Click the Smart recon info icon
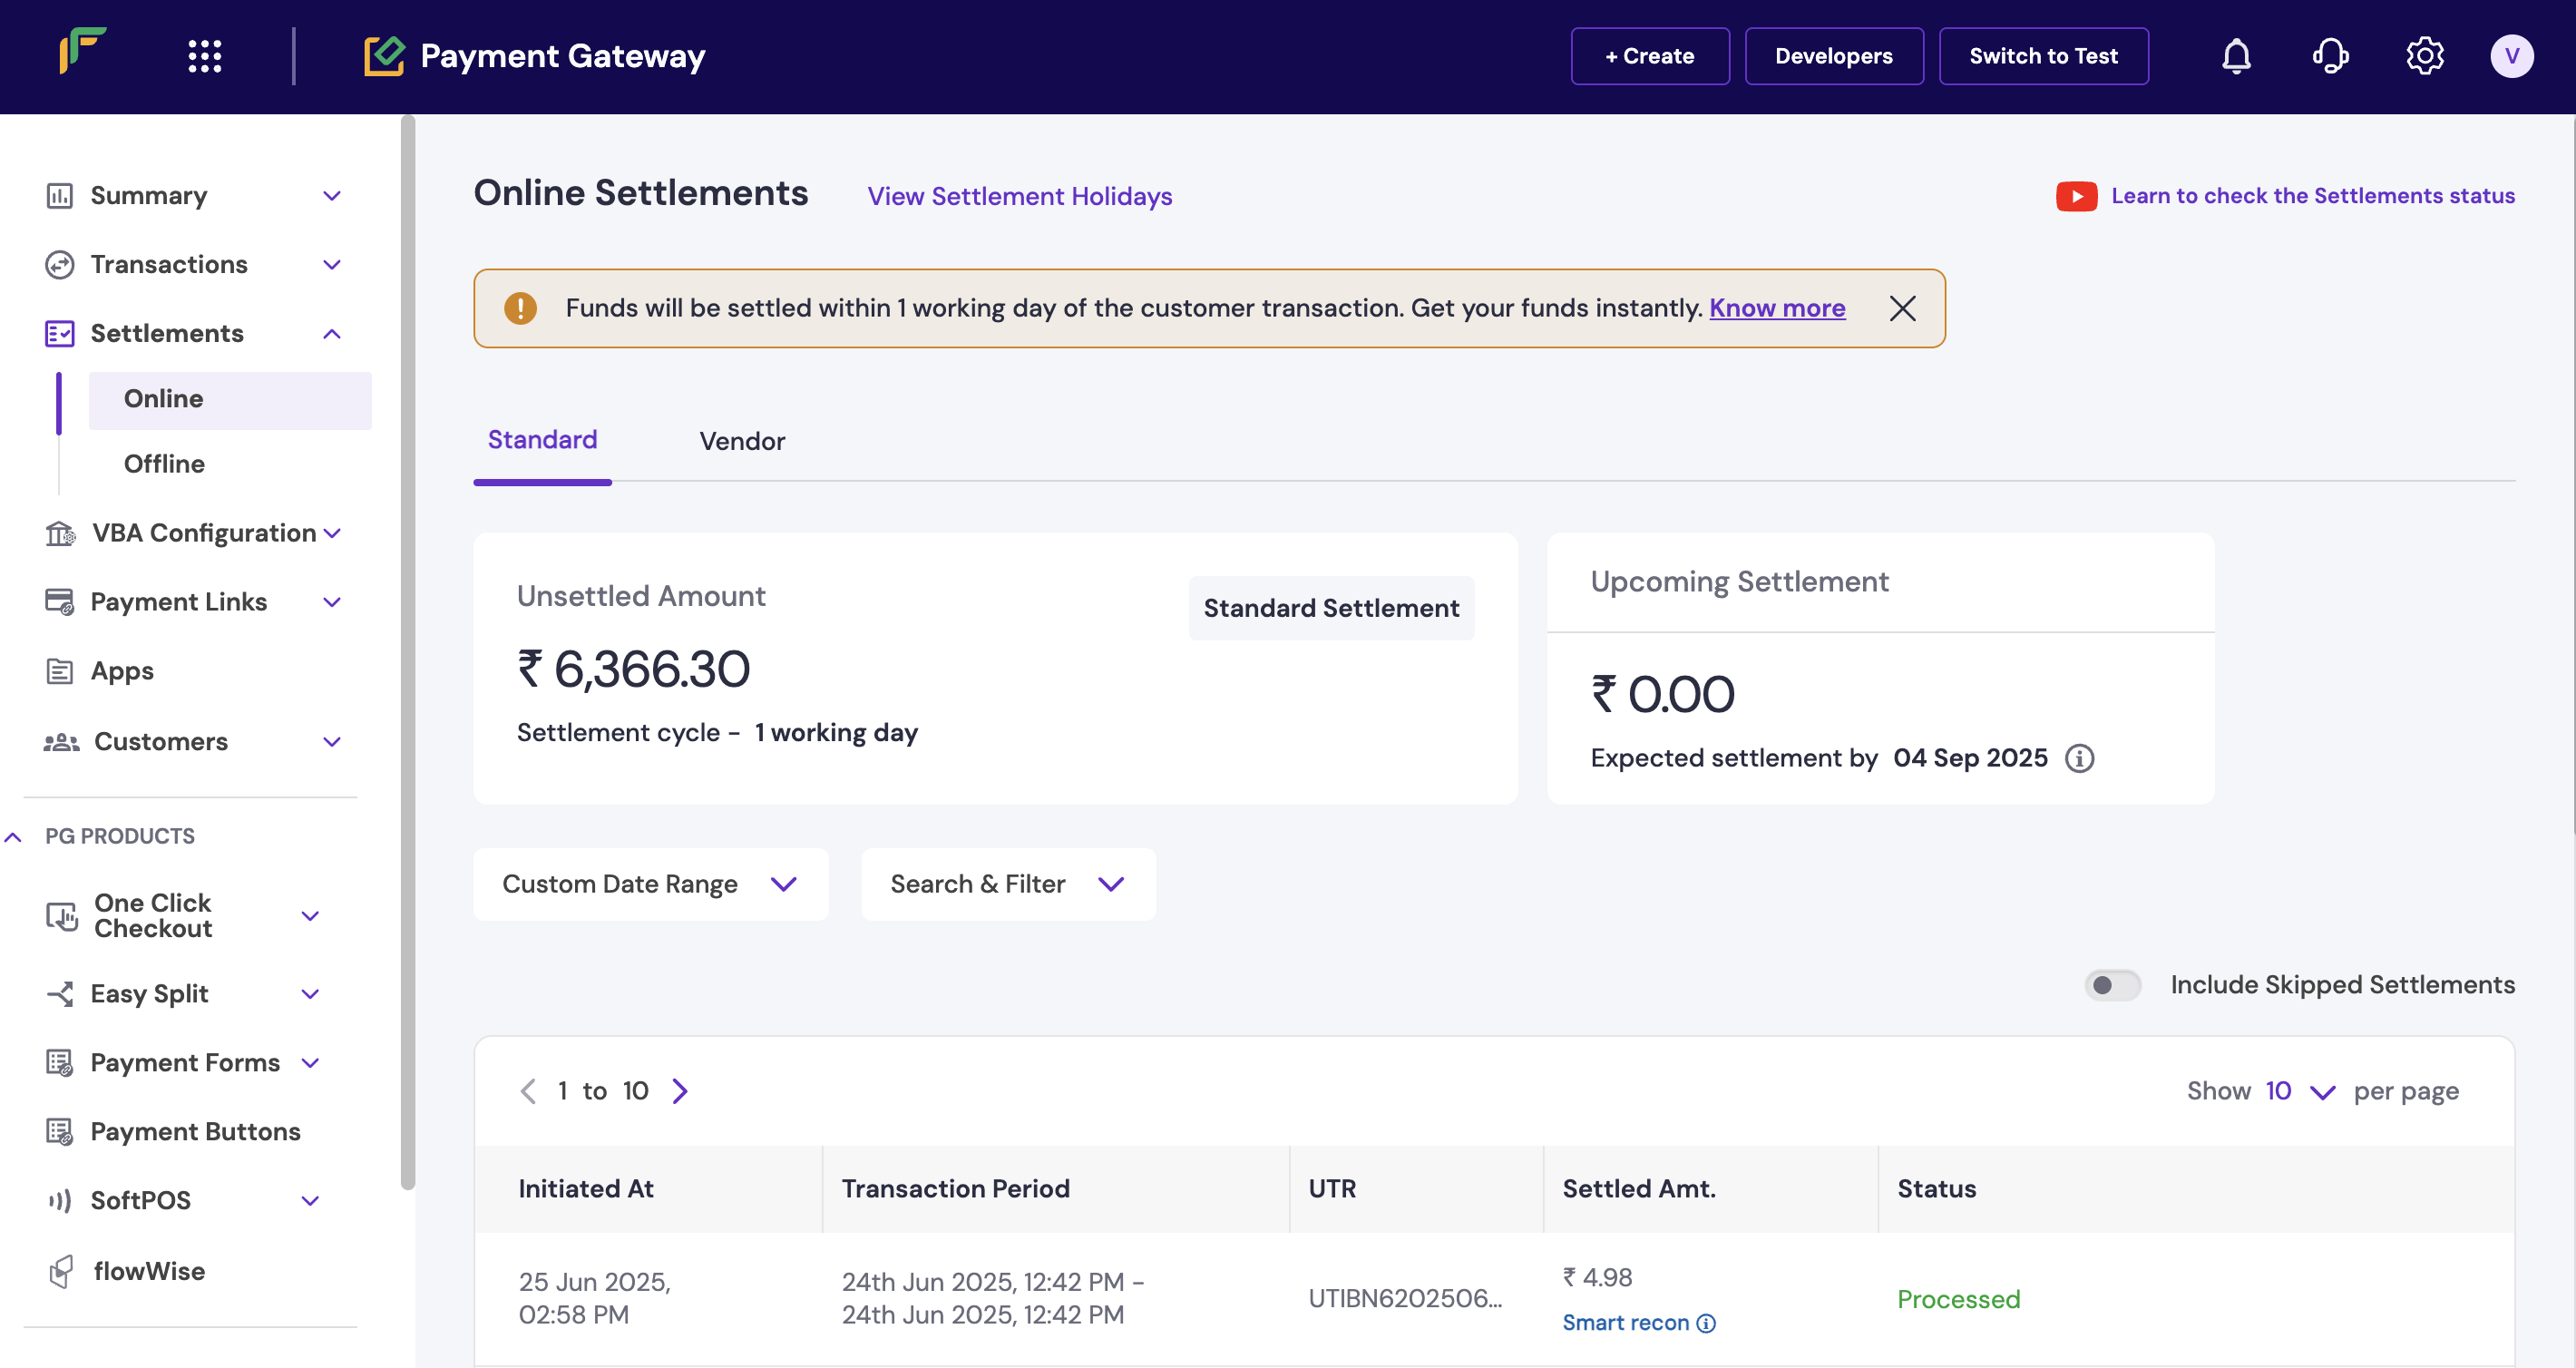2576x1368 pixels. click(x=1707, y=1323)
